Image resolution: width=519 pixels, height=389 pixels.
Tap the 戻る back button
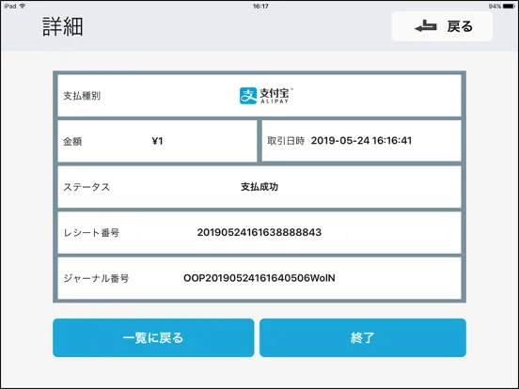coord(442,26)
